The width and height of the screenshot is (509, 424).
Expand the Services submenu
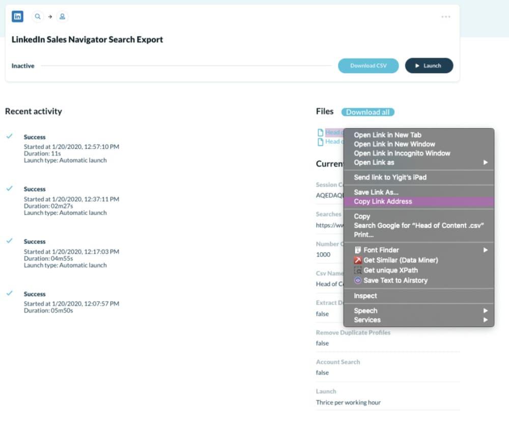419,320
